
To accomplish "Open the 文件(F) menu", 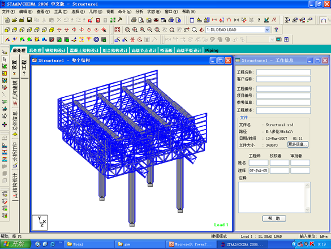I will click(8, 12).
